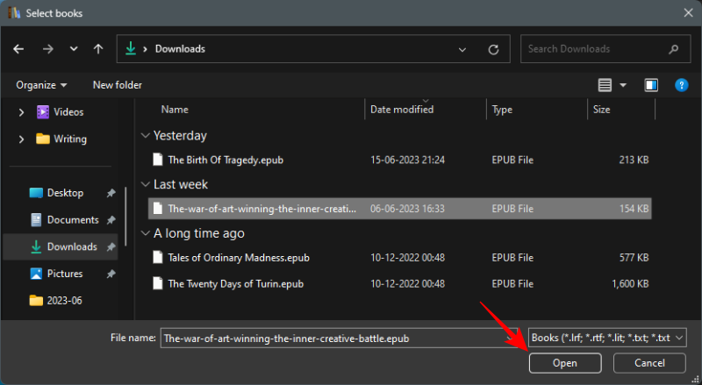The height and width of the screenshot is (385, 702).
Task: Click the Back navigation arrow
Action: pos(18,49)
